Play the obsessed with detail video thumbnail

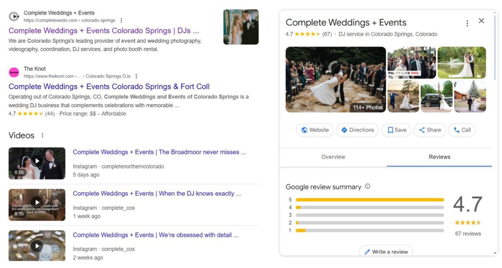pyautogui.click(x=37, y=246)
